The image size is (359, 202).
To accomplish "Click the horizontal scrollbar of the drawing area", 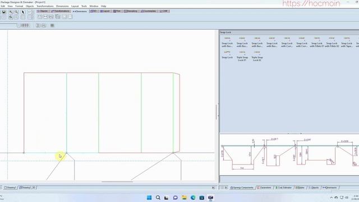I will (117, 182).
